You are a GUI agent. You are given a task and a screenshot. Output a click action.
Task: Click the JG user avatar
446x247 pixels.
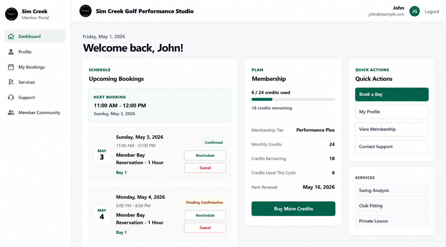[x=415, y=11]
